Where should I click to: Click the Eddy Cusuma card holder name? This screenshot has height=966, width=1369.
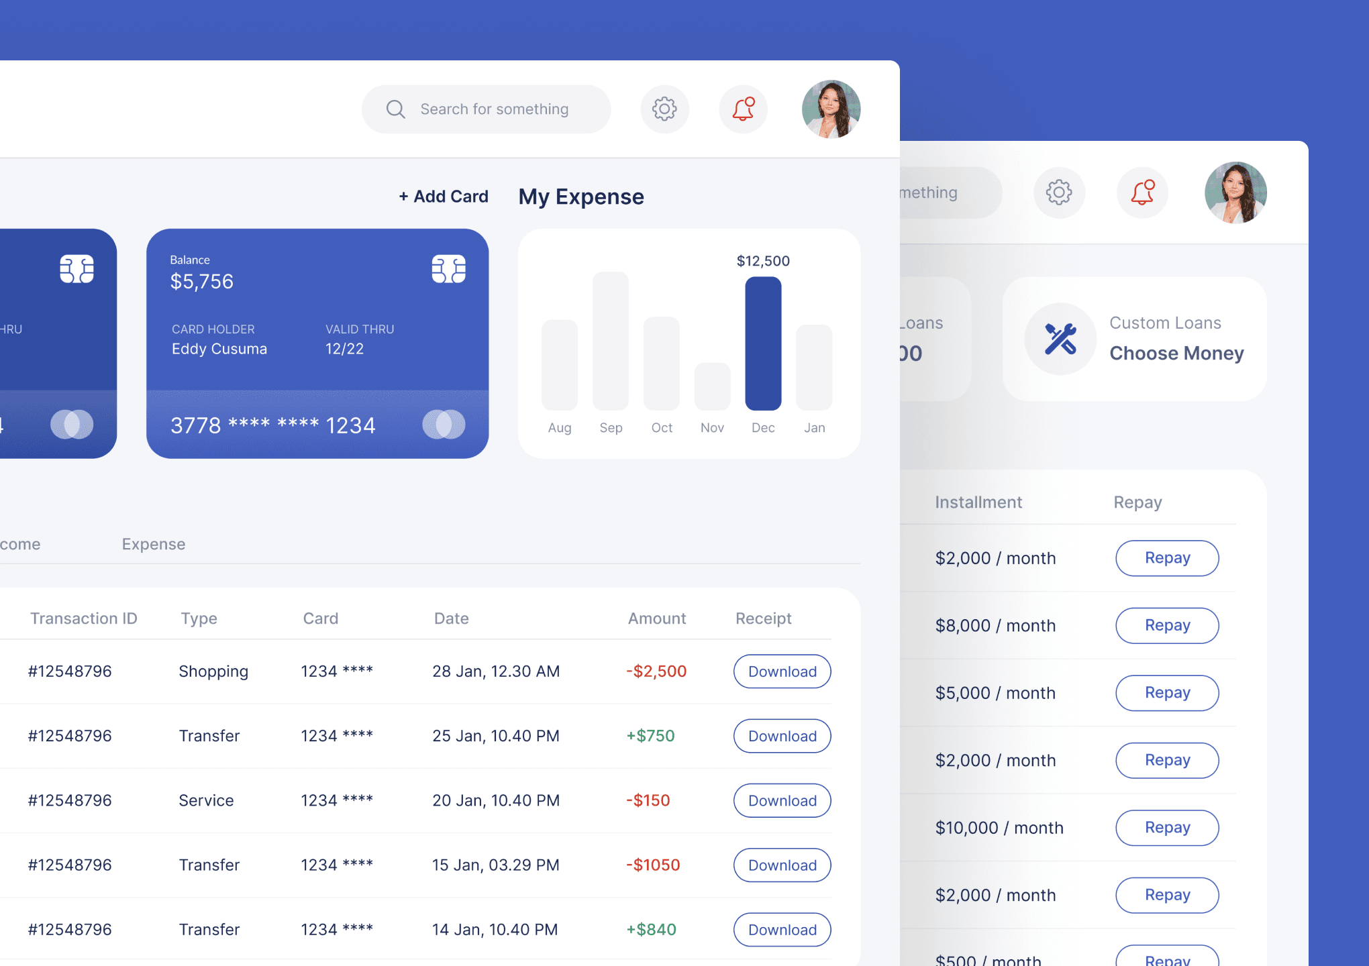coord(219,349)
